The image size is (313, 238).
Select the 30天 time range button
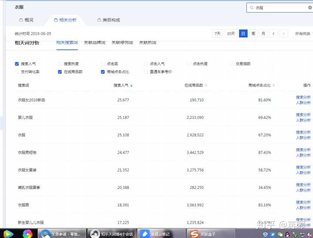tap(231, 34)
